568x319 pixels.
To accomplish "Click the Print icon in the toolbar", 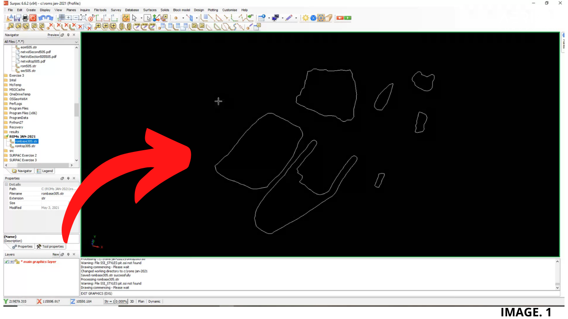I will coord(25,18).
